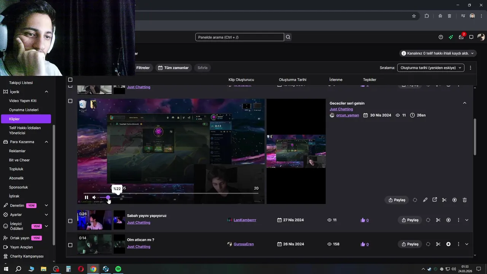Screen dimensions: 487x274
Task: Adjust the purple volume slider at %22
Action: click(x=108, y=197)
